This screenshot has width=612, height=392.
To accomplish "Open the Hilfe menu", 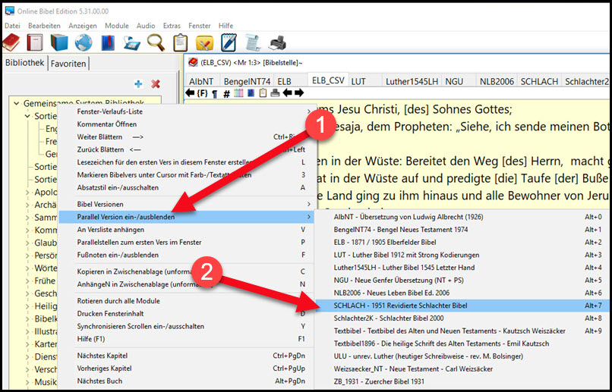I will point(226,26).
